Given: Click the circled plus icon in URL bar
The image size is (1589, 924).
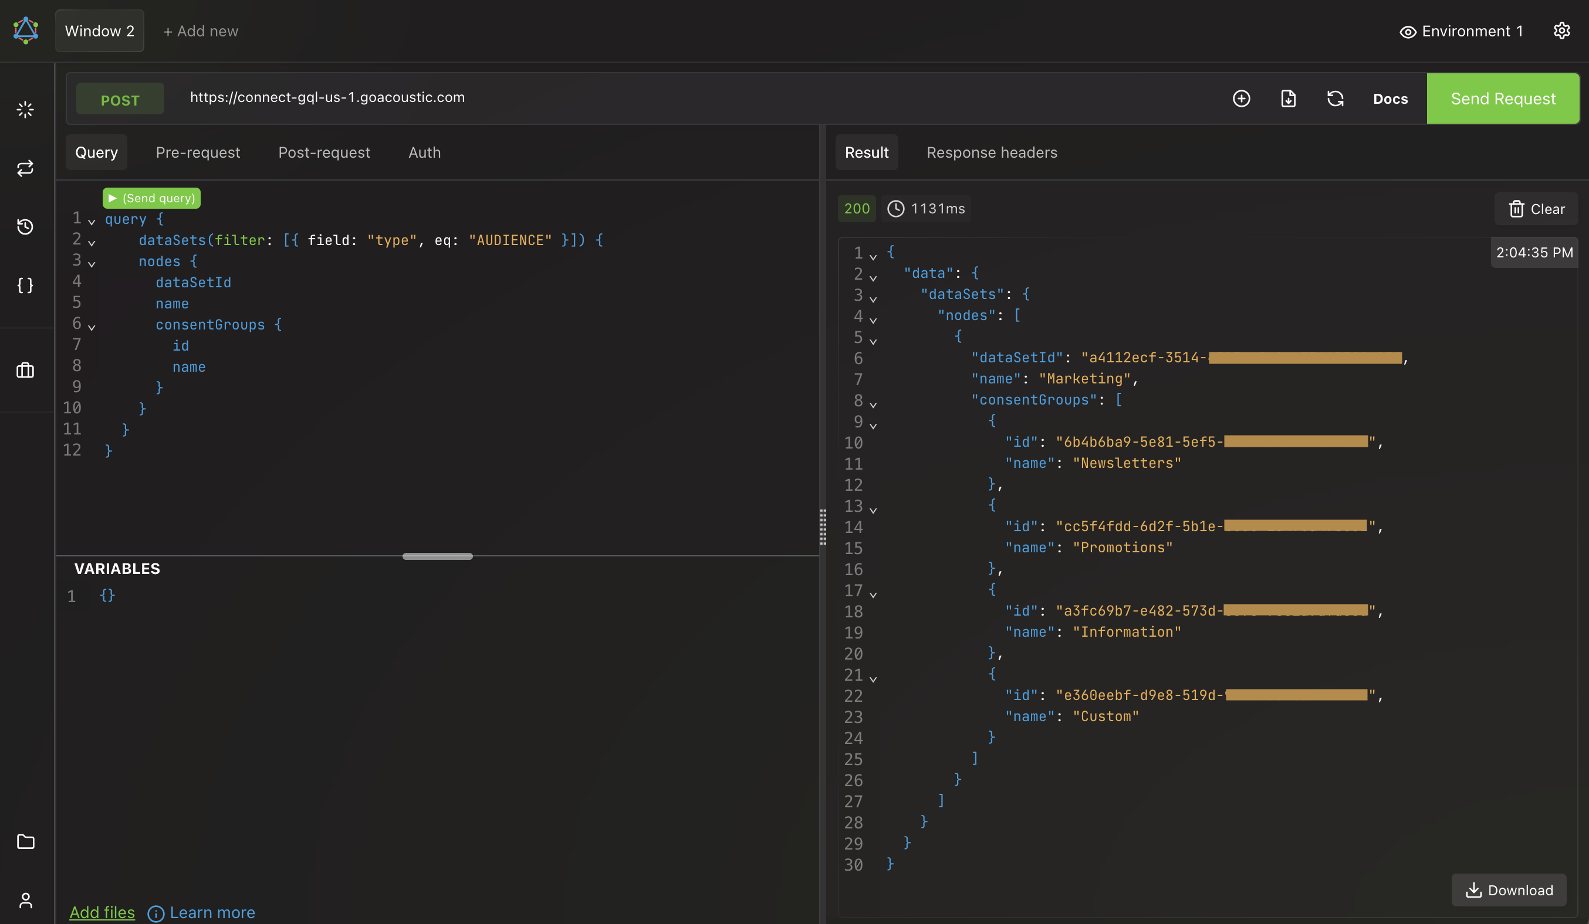Looking at the screenshot, I should (x=1242, y=99).
